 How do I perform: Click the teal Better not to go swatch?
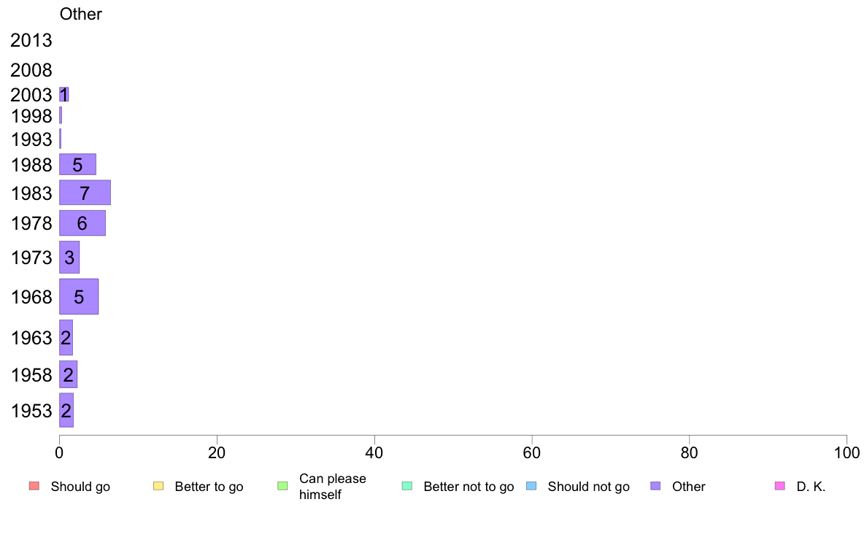click(x=407, y=486)
